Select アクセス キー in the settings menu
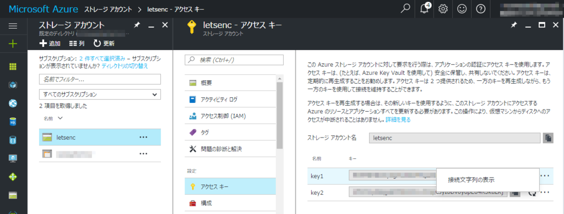 point(230,186)
